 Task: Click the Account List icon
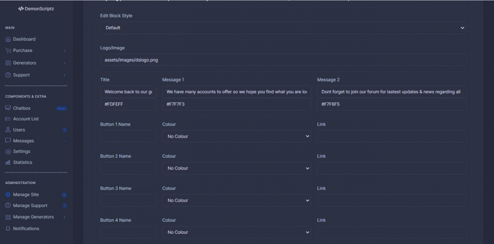(8, 119)
